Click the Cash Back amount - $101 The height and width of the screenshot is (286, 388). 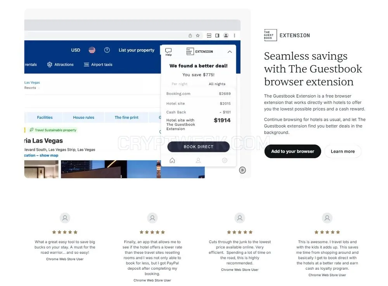[x=225, y=112]
